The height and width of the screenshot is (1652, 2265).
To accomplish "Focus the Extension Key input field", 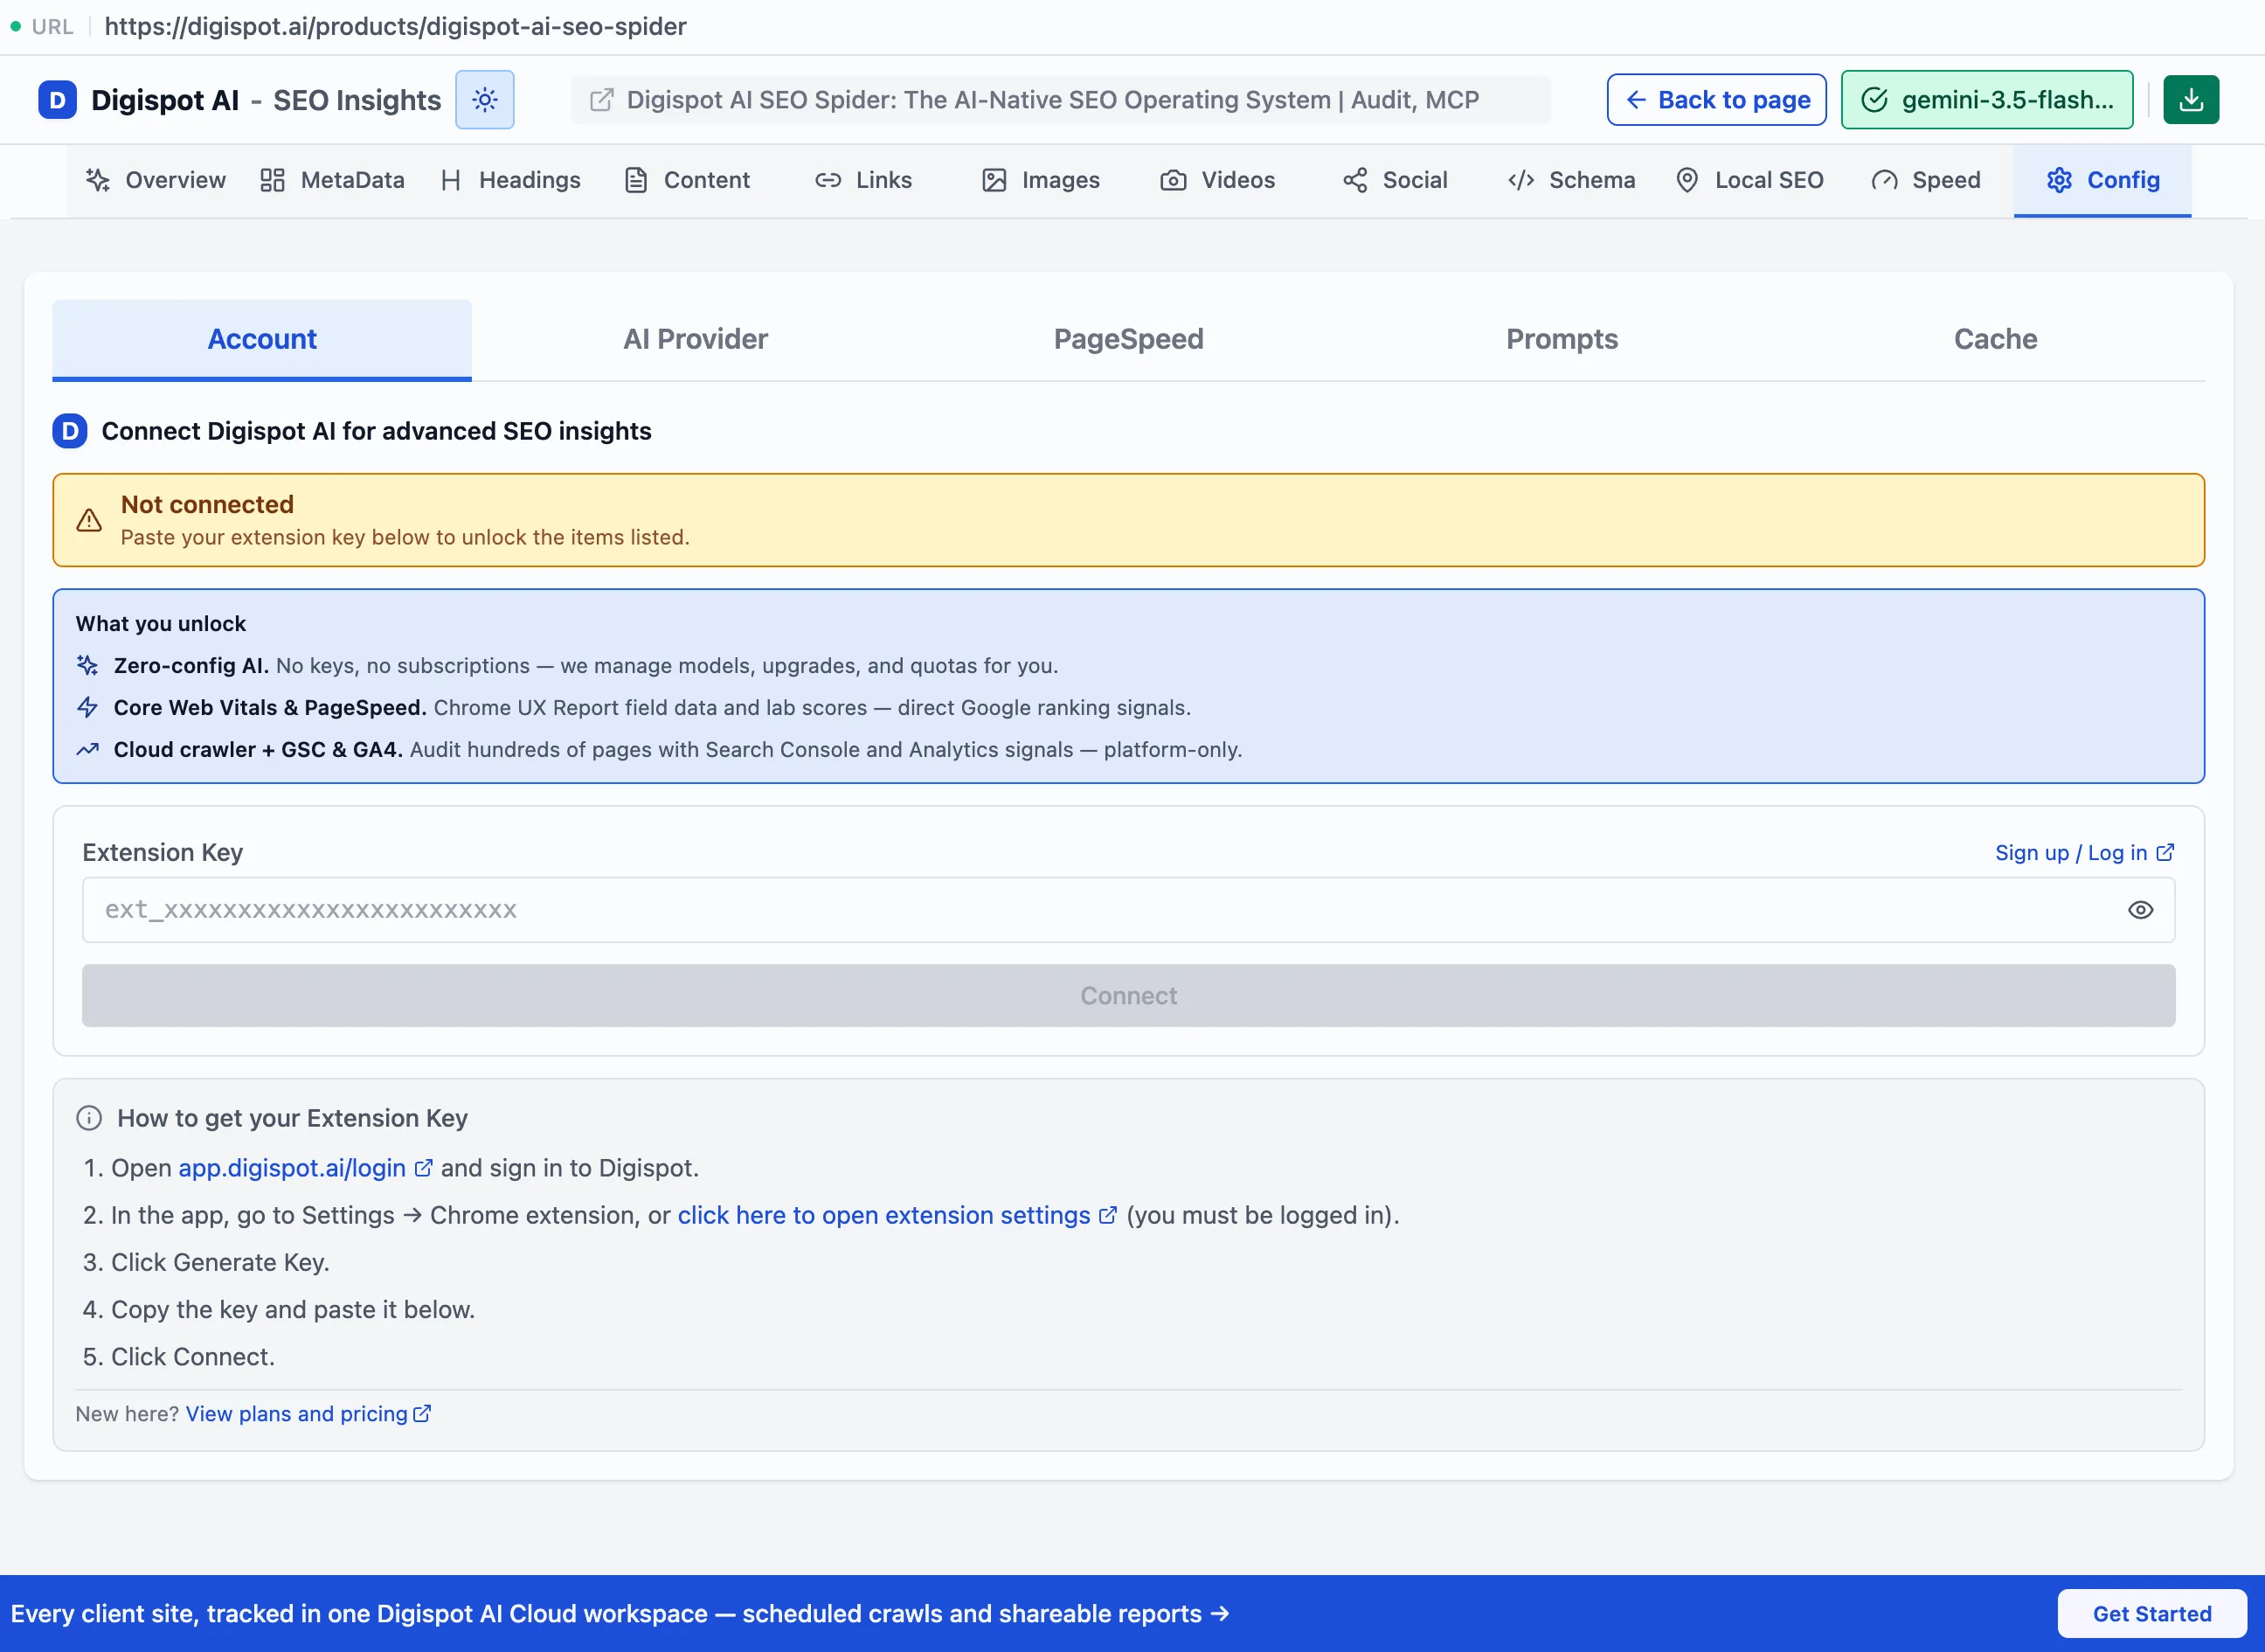I will 1128,910.
